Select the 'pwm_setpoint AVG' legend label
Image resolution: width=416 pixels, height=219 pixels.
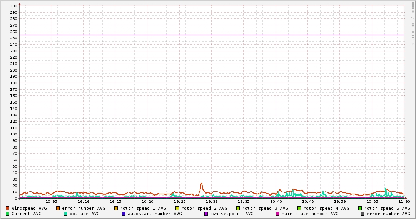pos(232,214)
